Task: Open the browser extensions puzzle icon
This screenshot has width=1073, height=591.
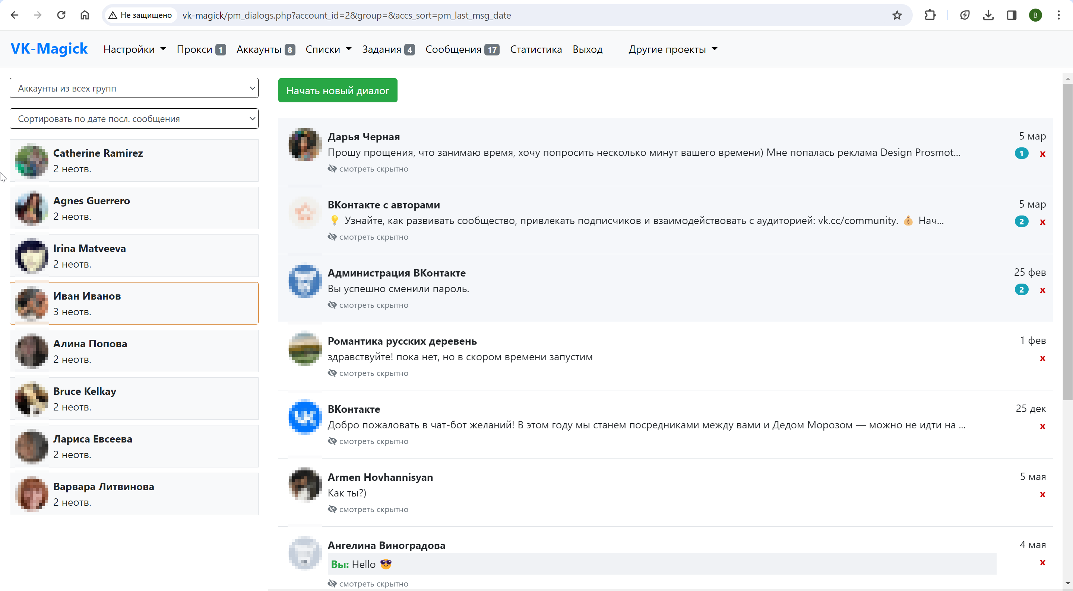Action: pos(930,15)
